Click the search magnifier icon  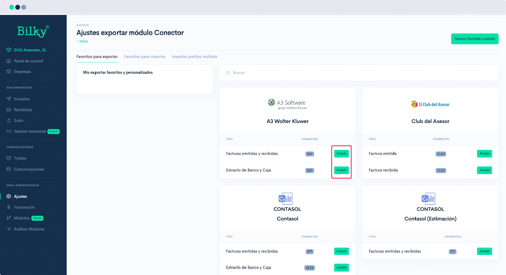[228, 73]
